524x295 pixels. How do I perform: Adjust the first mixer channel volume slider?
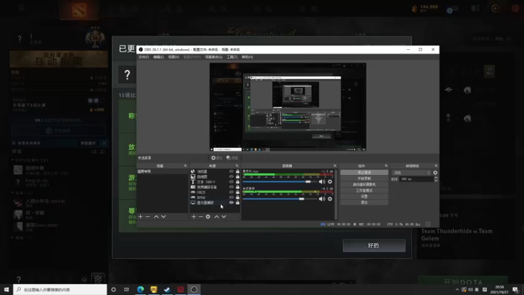tap(308, 182)
